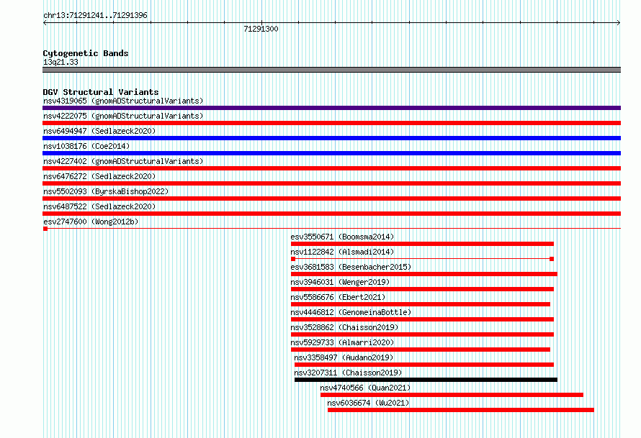Viewport: 641px width, 438px height.
Task: Open nsv3528862 Chaisson2019 label
Action: click(x=344, y=327)
